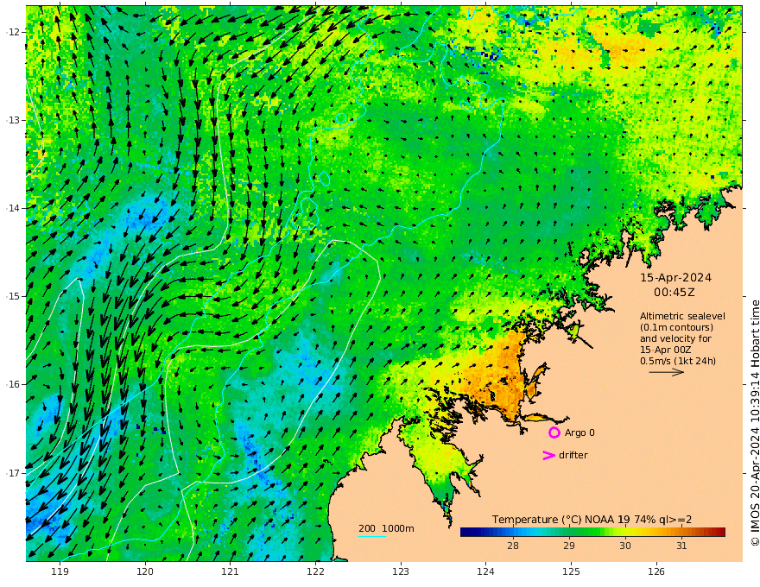Click latitude axis label '-13'
Viewport: 760px width, 587px height.
pyautogui.click(x=13, y=120)
